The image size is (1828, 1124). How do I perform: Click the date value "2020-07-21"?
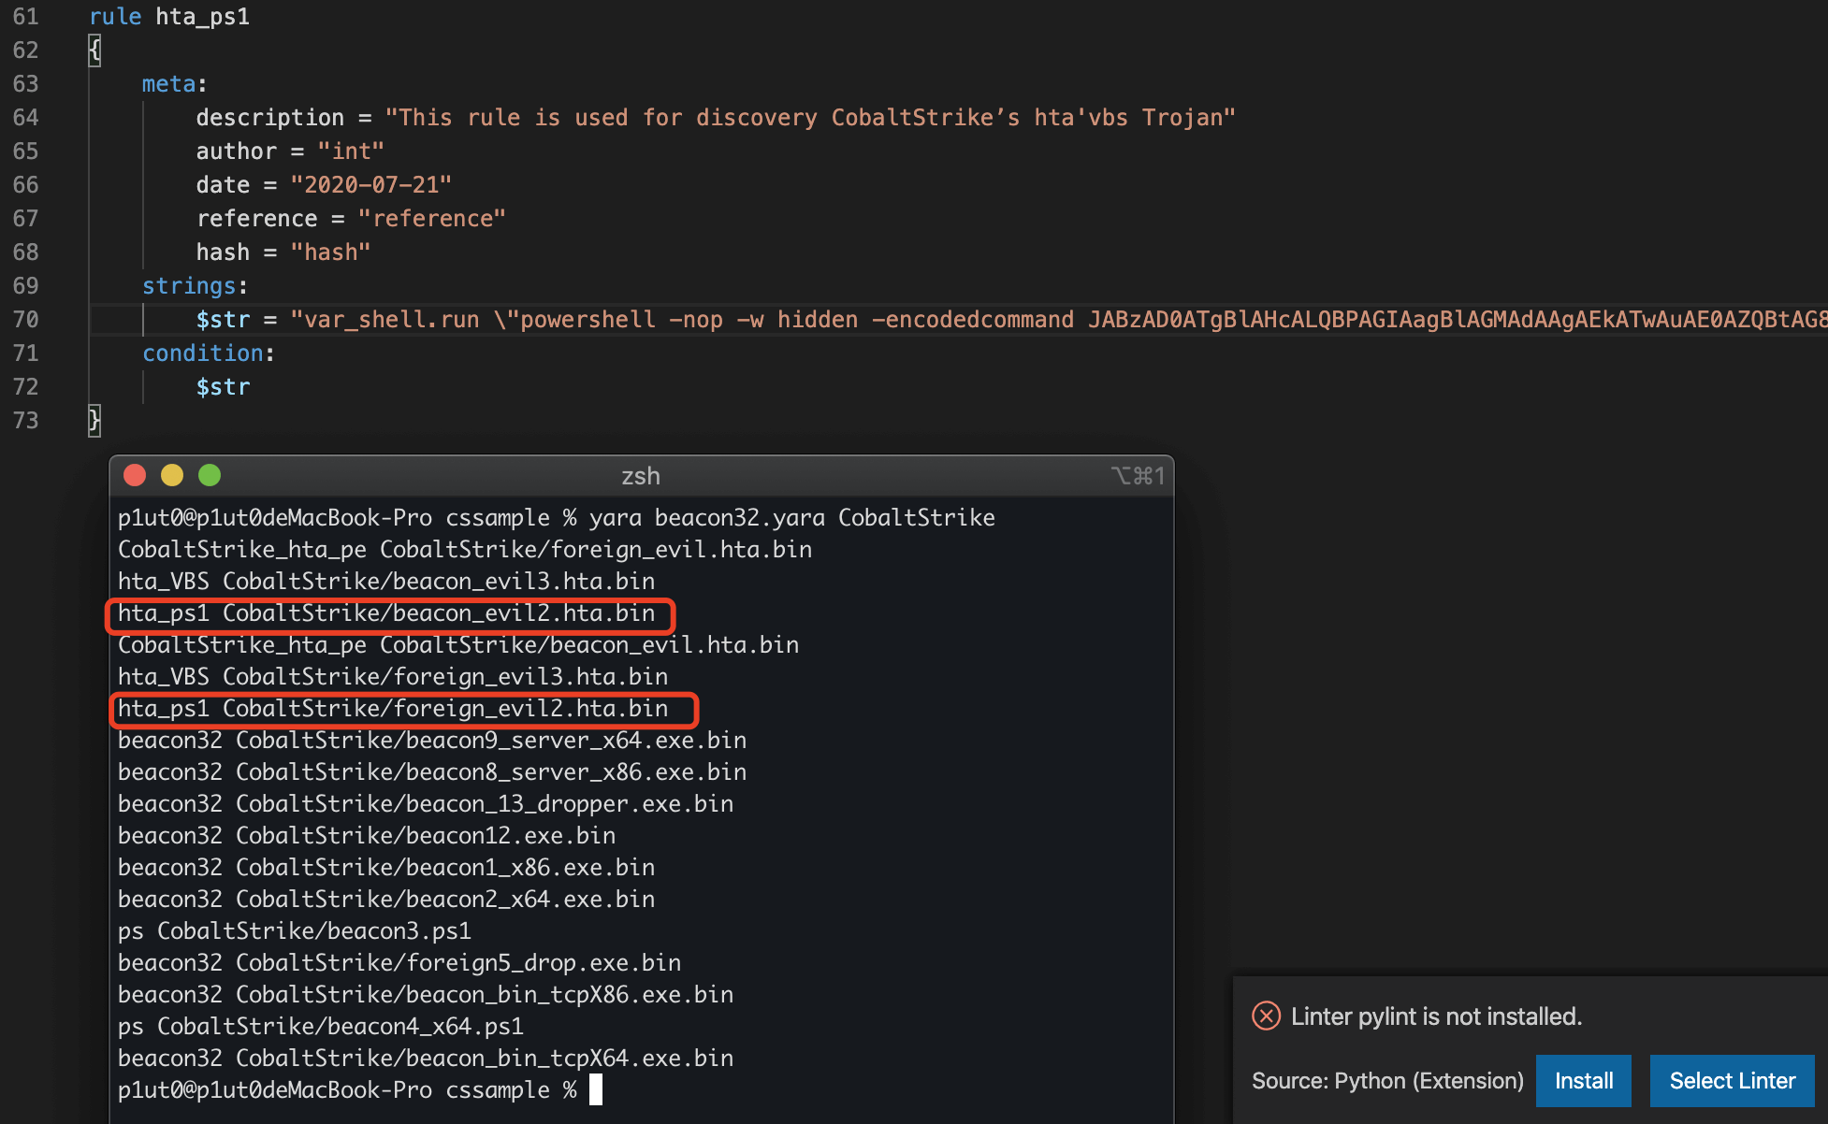point(370,185)
